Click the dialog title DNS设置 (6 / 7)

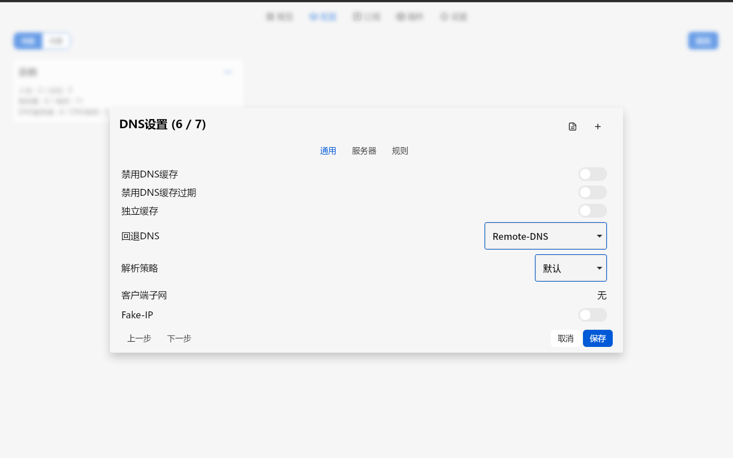pyautogui.click(x=163, y=124)
